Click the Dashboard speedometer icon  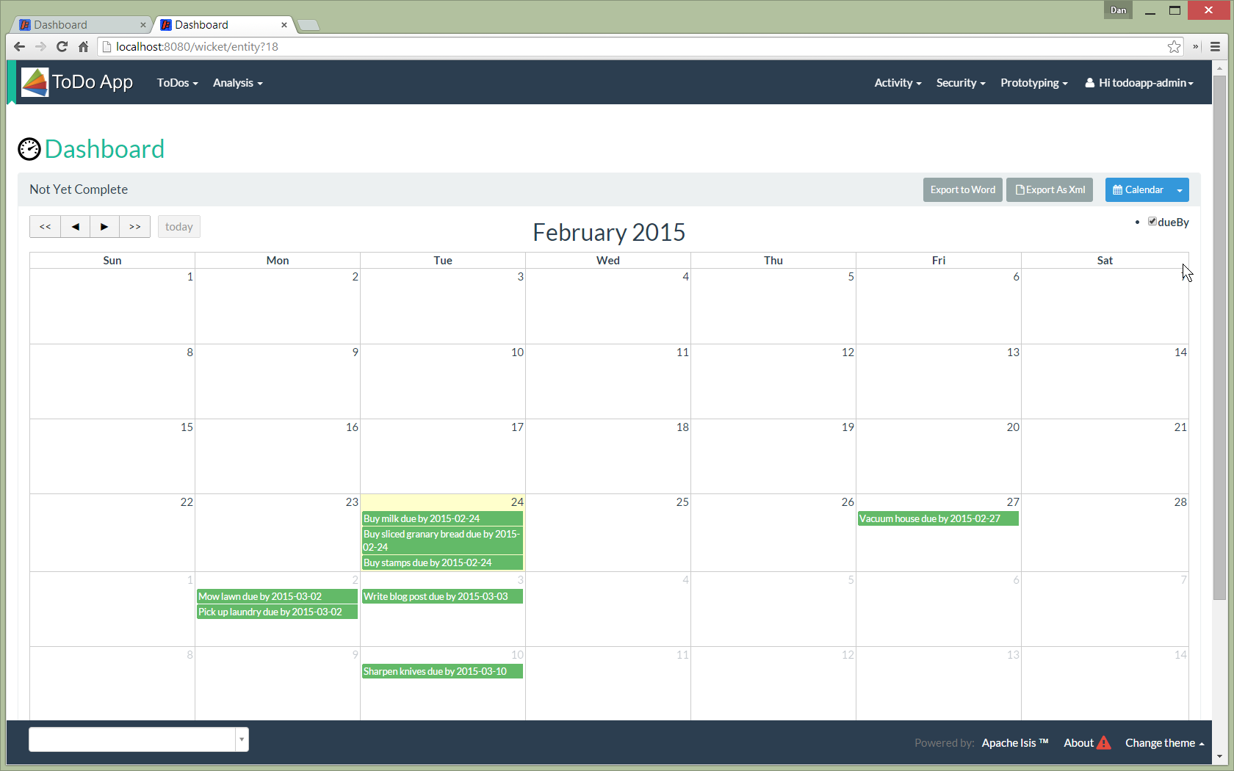tap(29, 149)
